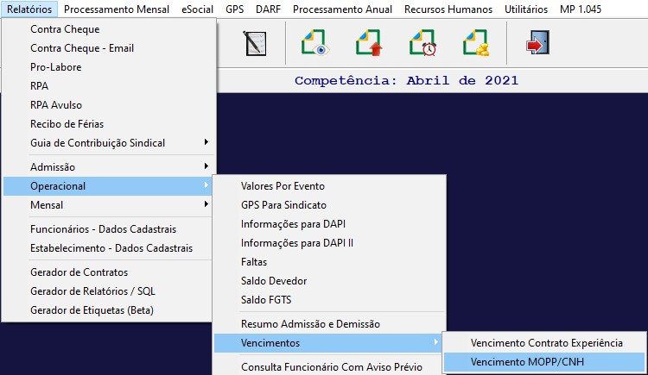Open the DARF menu
This screenshot has height=375, width=648.
tap(268, 9)
